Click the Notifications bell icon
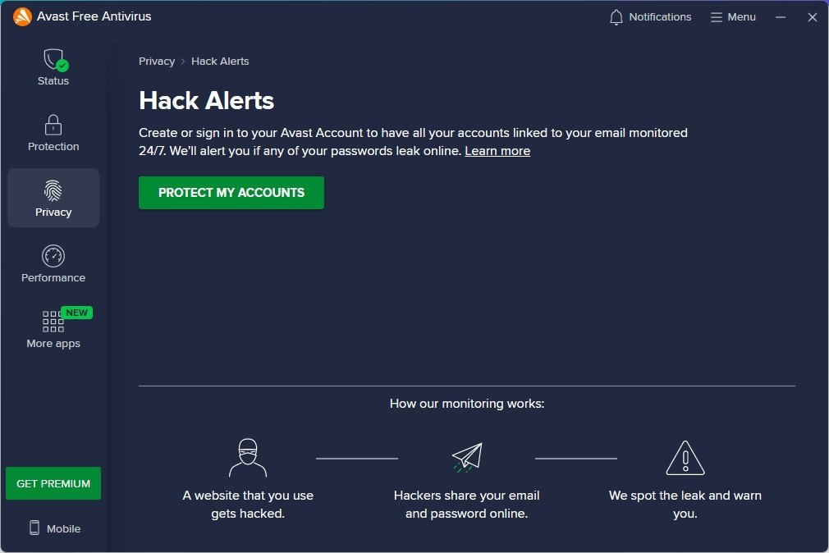The height and width of the screenshot is (553, 829). [x=616, y=17]
